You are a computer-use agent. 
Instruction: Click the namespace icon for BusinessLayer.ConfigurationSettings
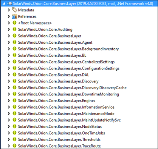point(14,68)
